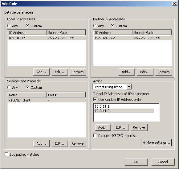Confirm rule with OK button
179x169 pixels.
point(136,162)
